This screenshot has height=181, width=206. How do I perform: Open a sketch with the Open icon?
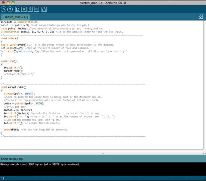tap(24, 9)
